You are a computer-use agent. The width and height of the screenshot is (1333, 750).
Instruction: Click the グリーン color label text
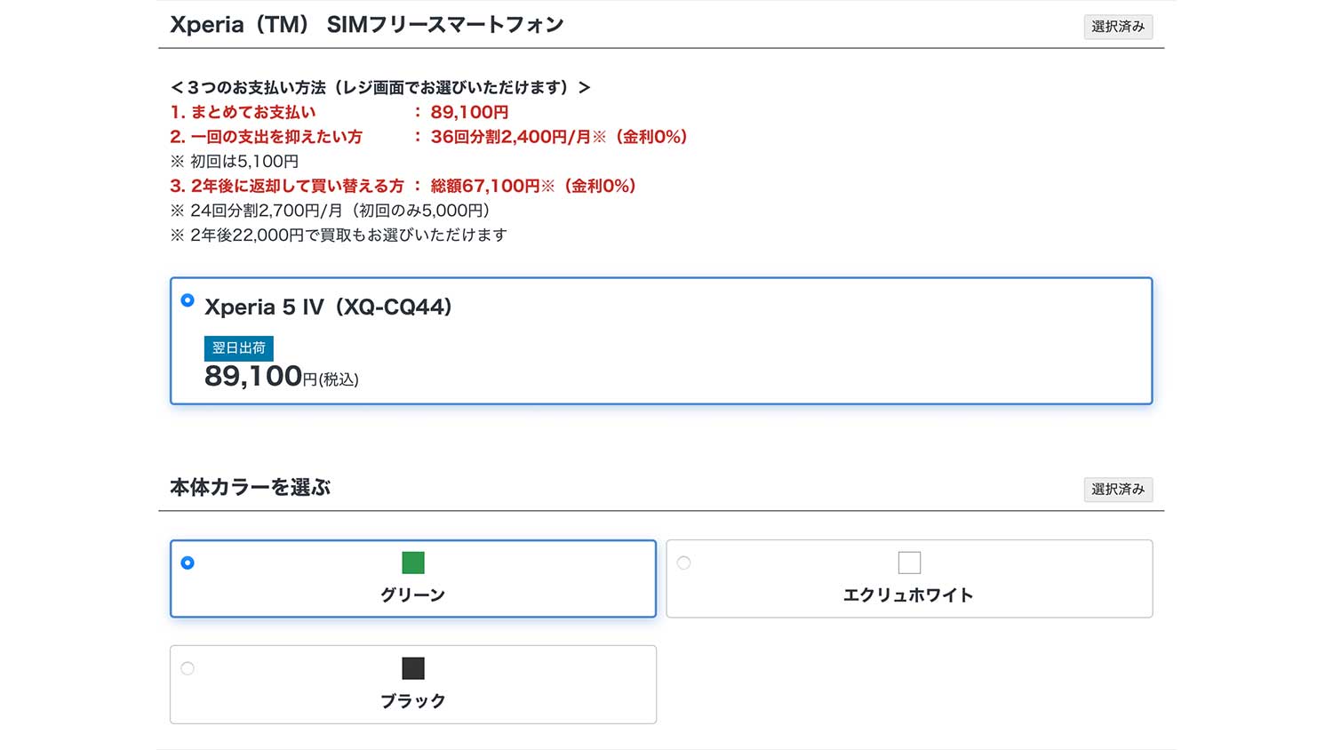(413, 595)
